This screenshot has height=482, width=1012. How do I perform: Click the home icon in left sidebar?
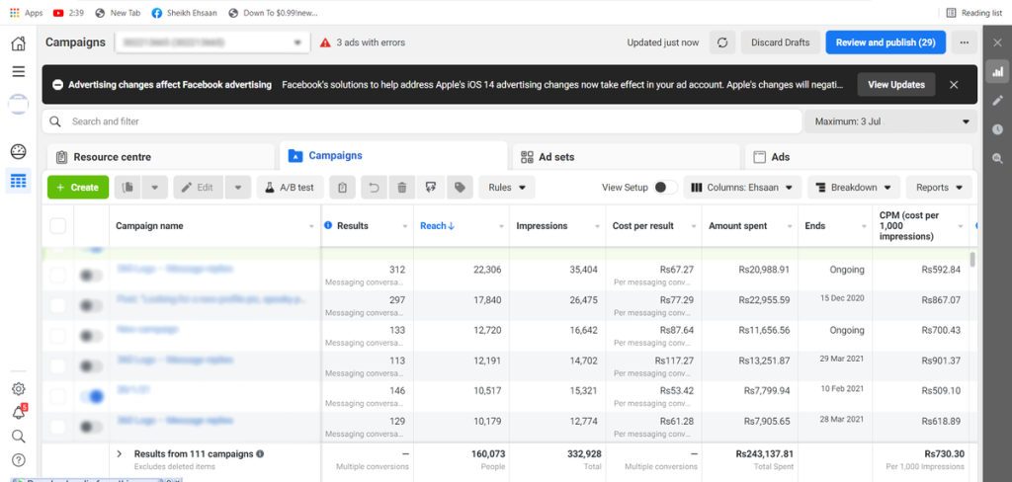pos(18,43)
